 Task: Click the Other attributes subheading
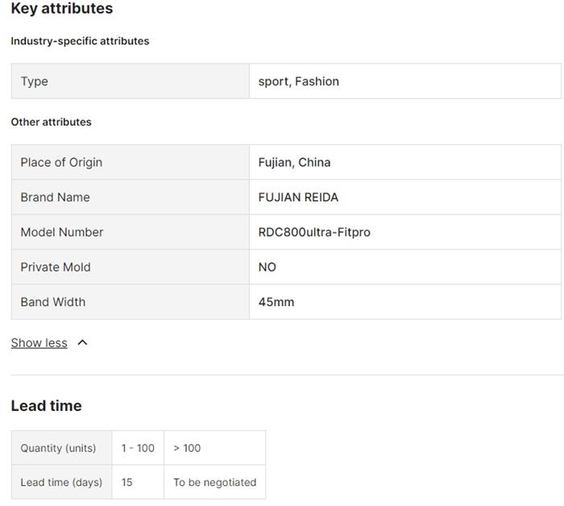[x=51, y=122]
